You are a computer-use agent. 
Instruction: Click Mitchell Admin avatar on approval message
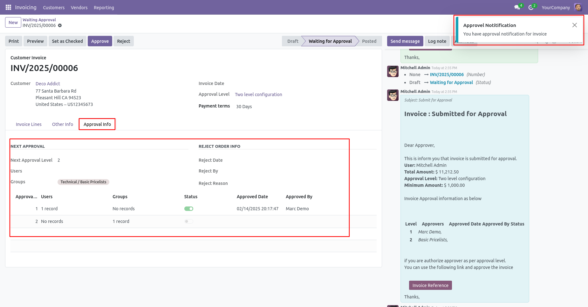point(393,95)
